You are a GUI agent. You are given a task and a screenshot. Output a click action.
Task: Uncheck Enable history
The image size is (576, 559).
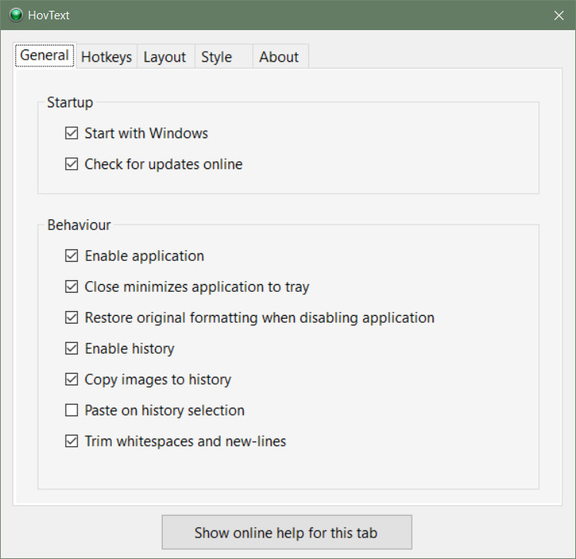point(72,348)
